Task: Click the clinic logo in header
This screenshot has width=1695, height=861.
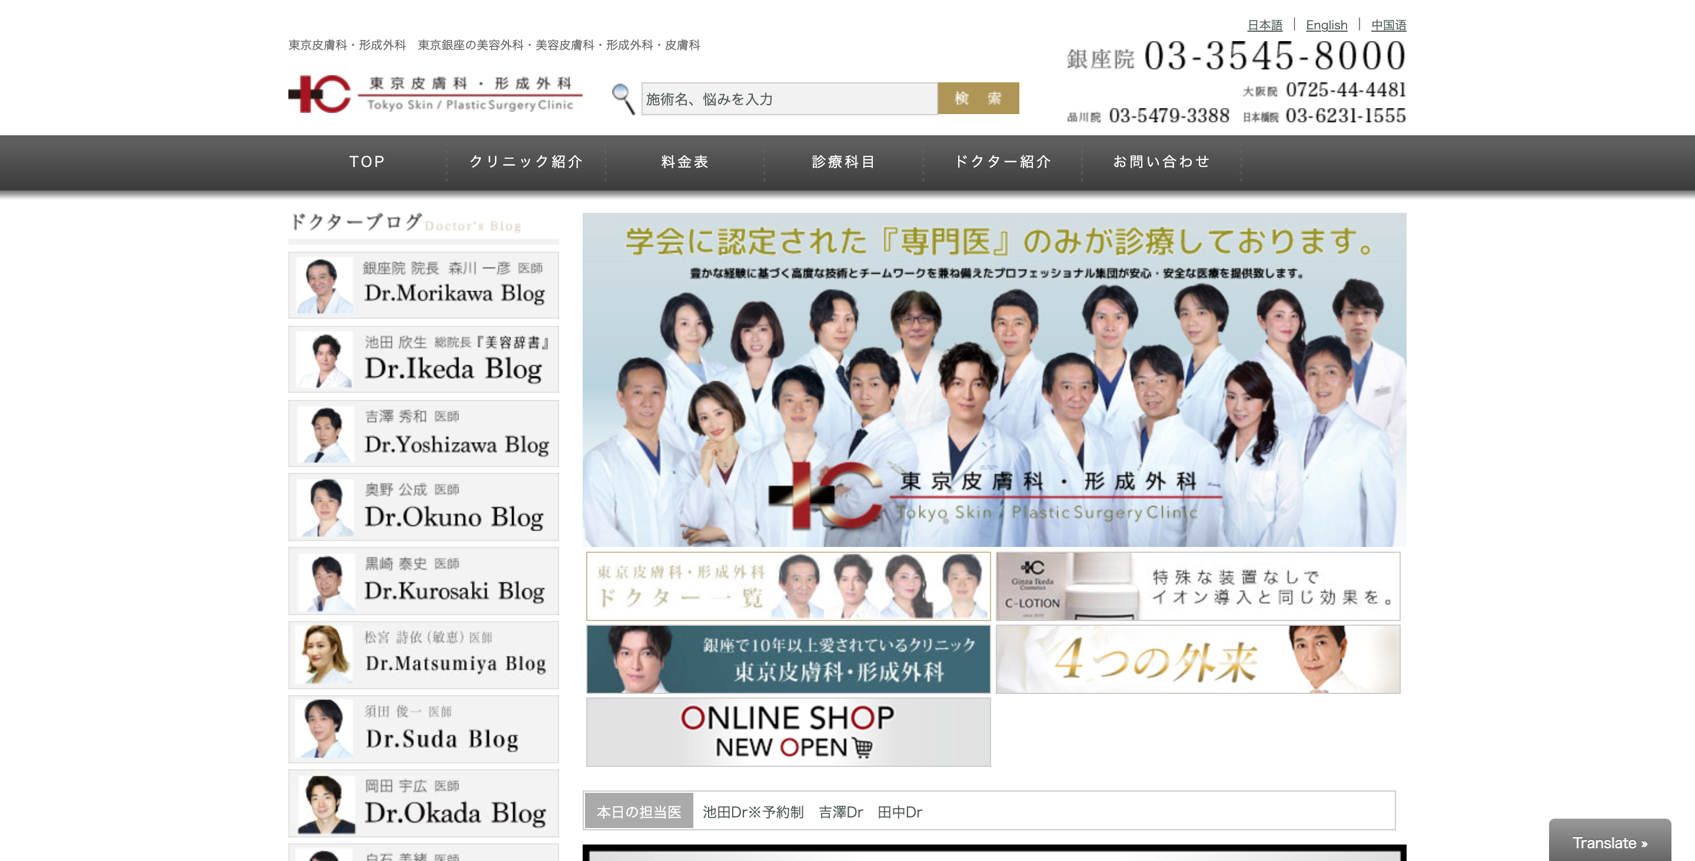Action: point(435,94)
